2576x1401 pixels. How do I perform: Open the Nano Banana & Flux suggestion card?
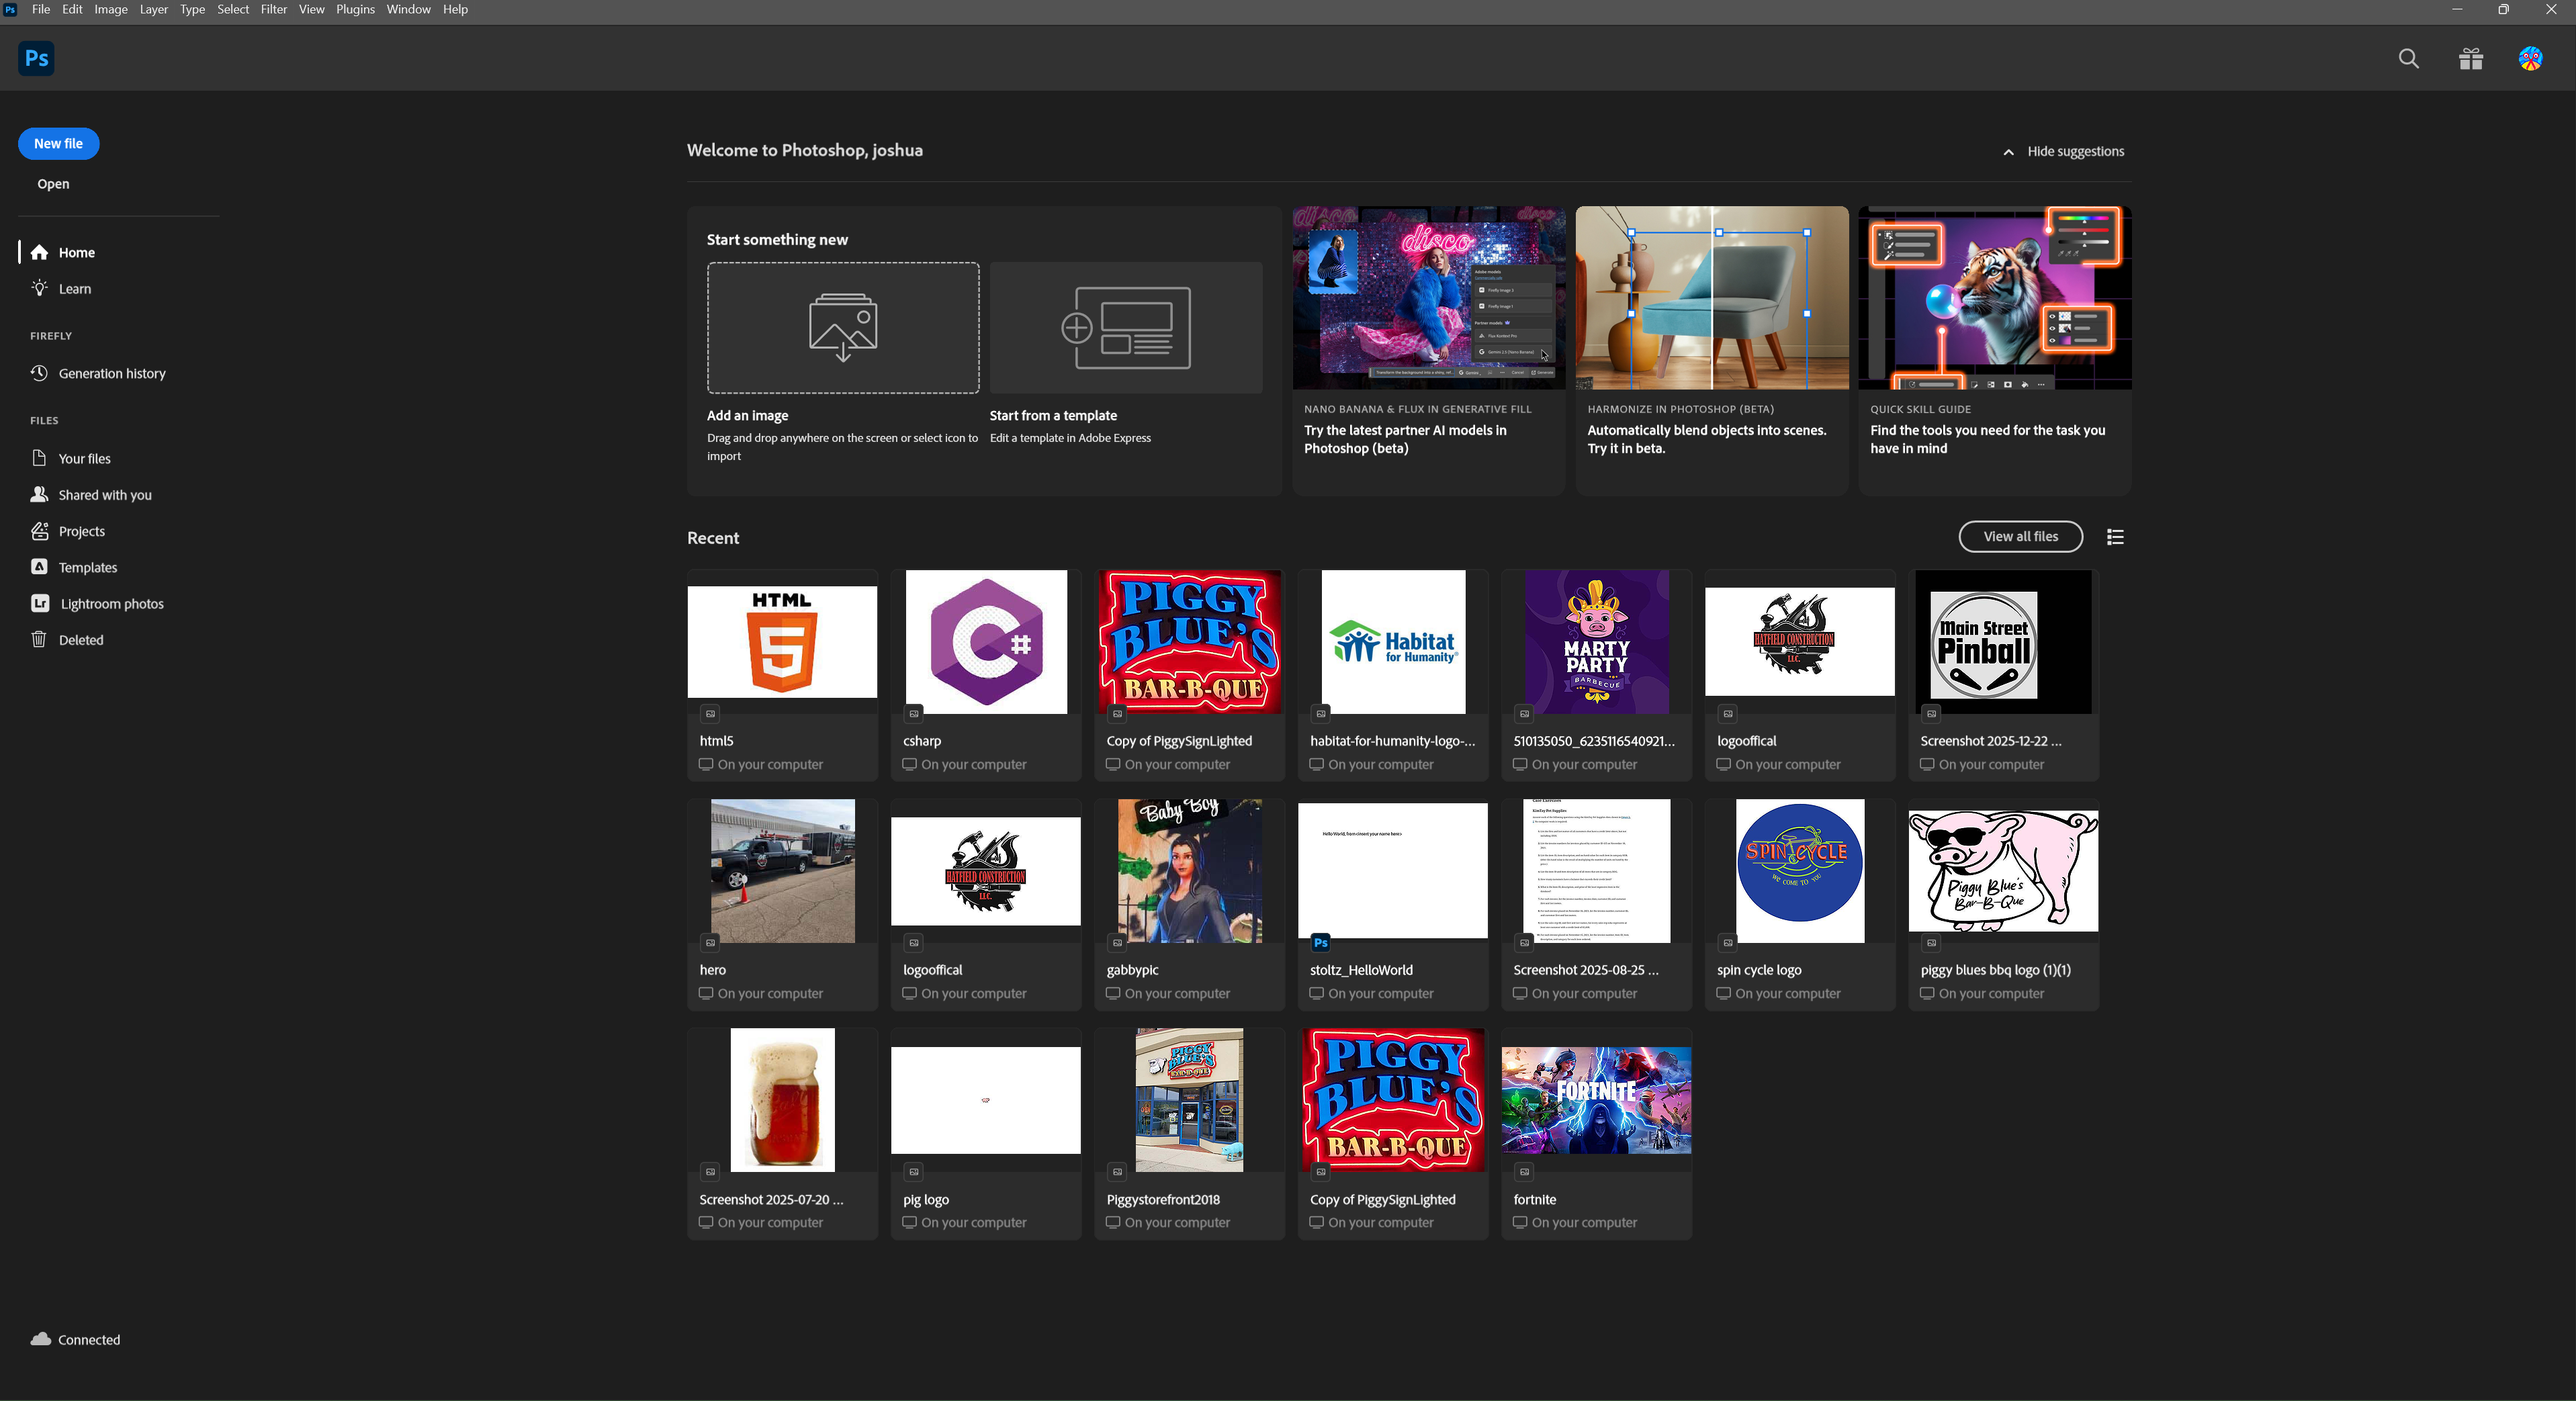tap(1429, 350)
